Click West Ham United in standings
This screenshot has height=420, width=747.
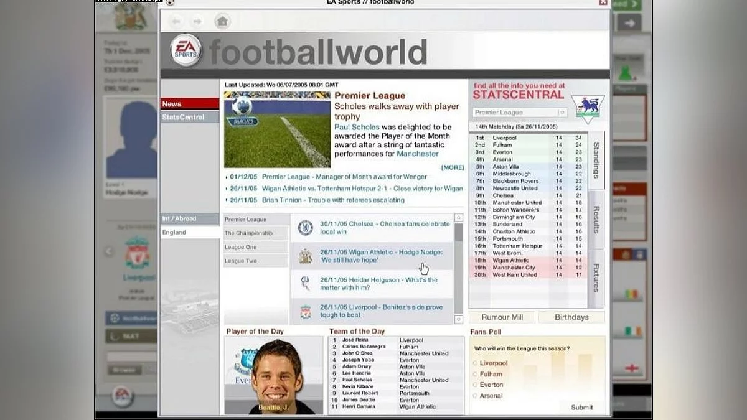click(515, 275)
